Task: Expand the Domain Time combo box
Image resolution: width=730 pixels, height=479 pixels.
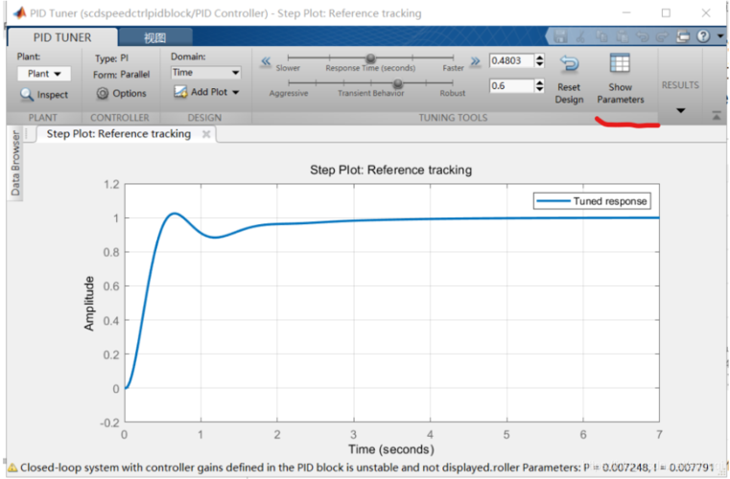Action: pyautogui.click(x=206, y=73)
